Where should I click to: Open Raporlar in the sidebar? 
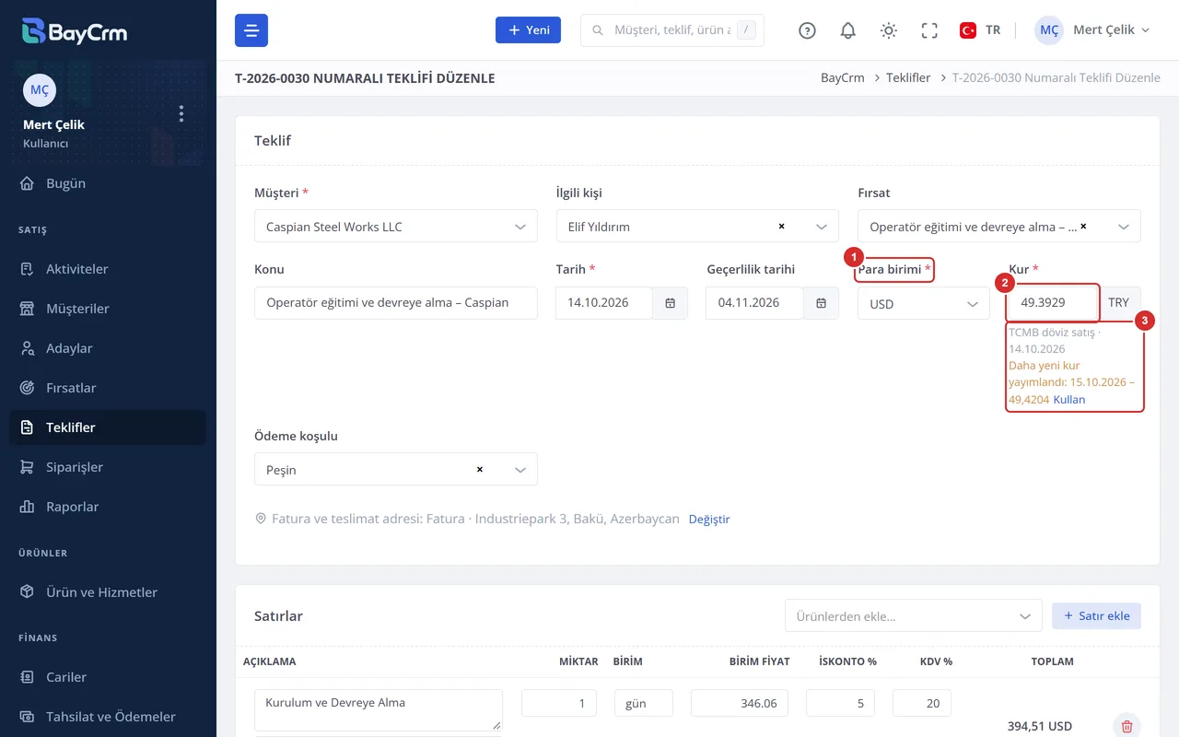point(108,507)
